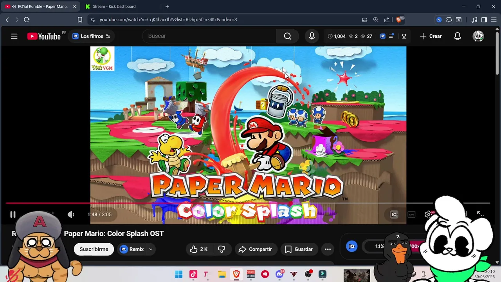Open the tab search window icon
Screen dimensions: 501x282
point(458,20)
